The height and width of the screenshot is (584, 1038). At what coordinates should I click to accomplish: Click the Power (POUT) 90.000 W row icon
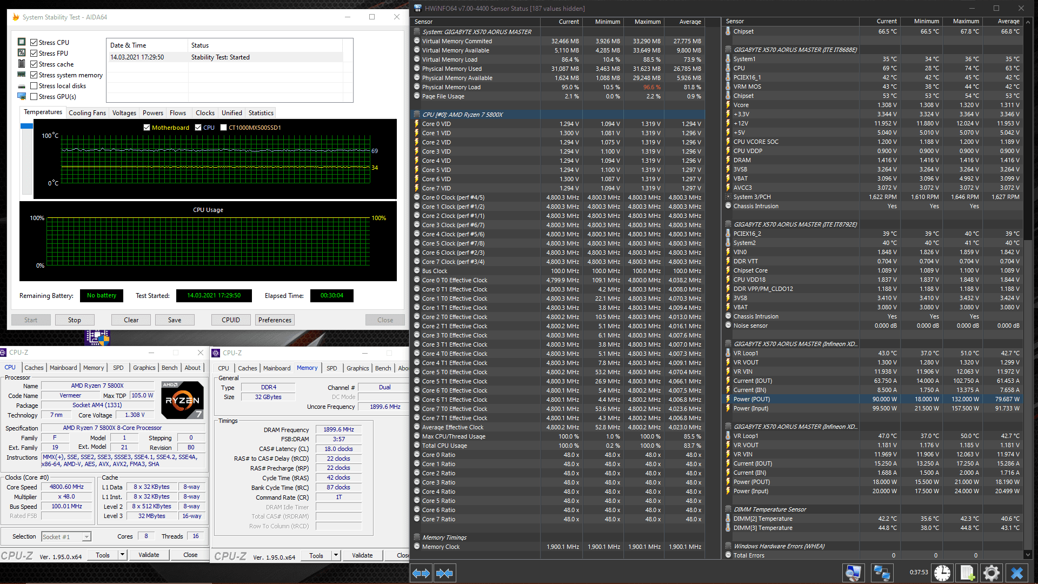(728, 399)
